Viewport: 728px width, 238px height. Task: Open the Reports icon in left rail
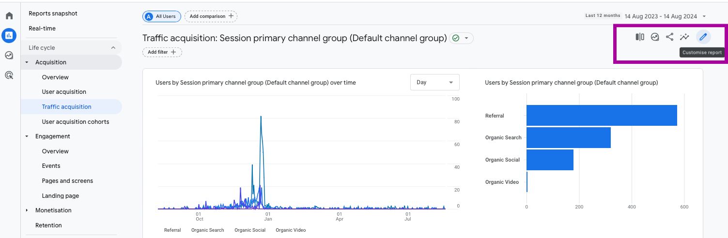(9, 35)
